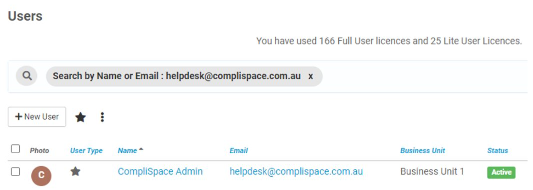Click the star user type icon in the CompliSpace Admin row
The image size is (533, 190).
(x=75, y=172)
